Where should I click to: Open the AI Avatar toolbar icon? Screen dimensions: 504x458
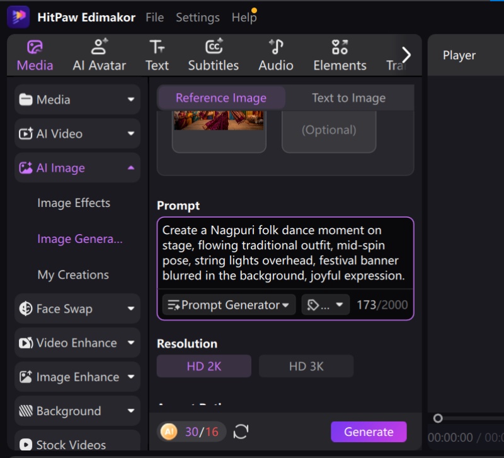(100, 47)
